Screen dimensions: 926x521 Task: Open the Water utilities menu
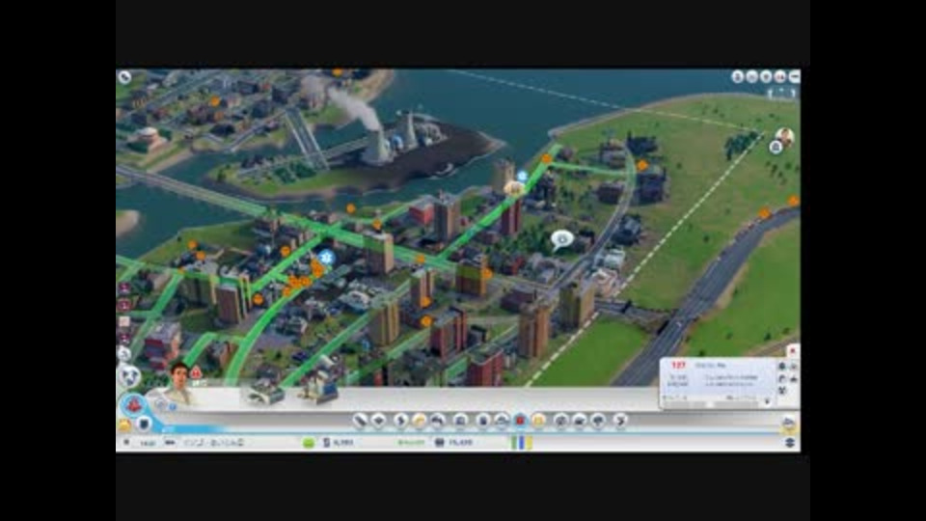click(420, 421)
